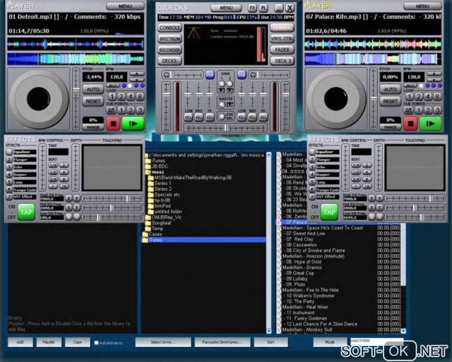Open the Songbeat folder

click(x=161, y=223)
